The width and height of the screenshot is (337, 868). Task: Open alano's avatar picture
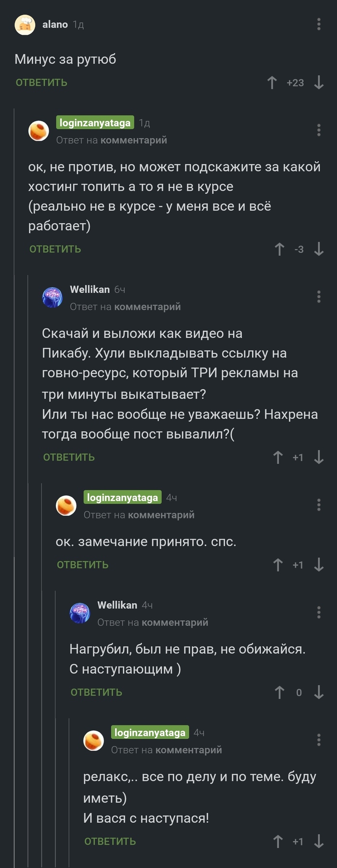[x=25, y=25]
